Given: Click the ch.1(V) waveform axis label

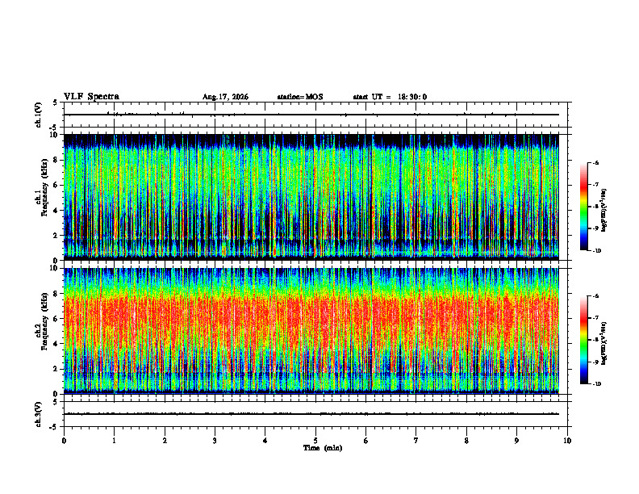Looking at the screenshot, I should [38, 115].
